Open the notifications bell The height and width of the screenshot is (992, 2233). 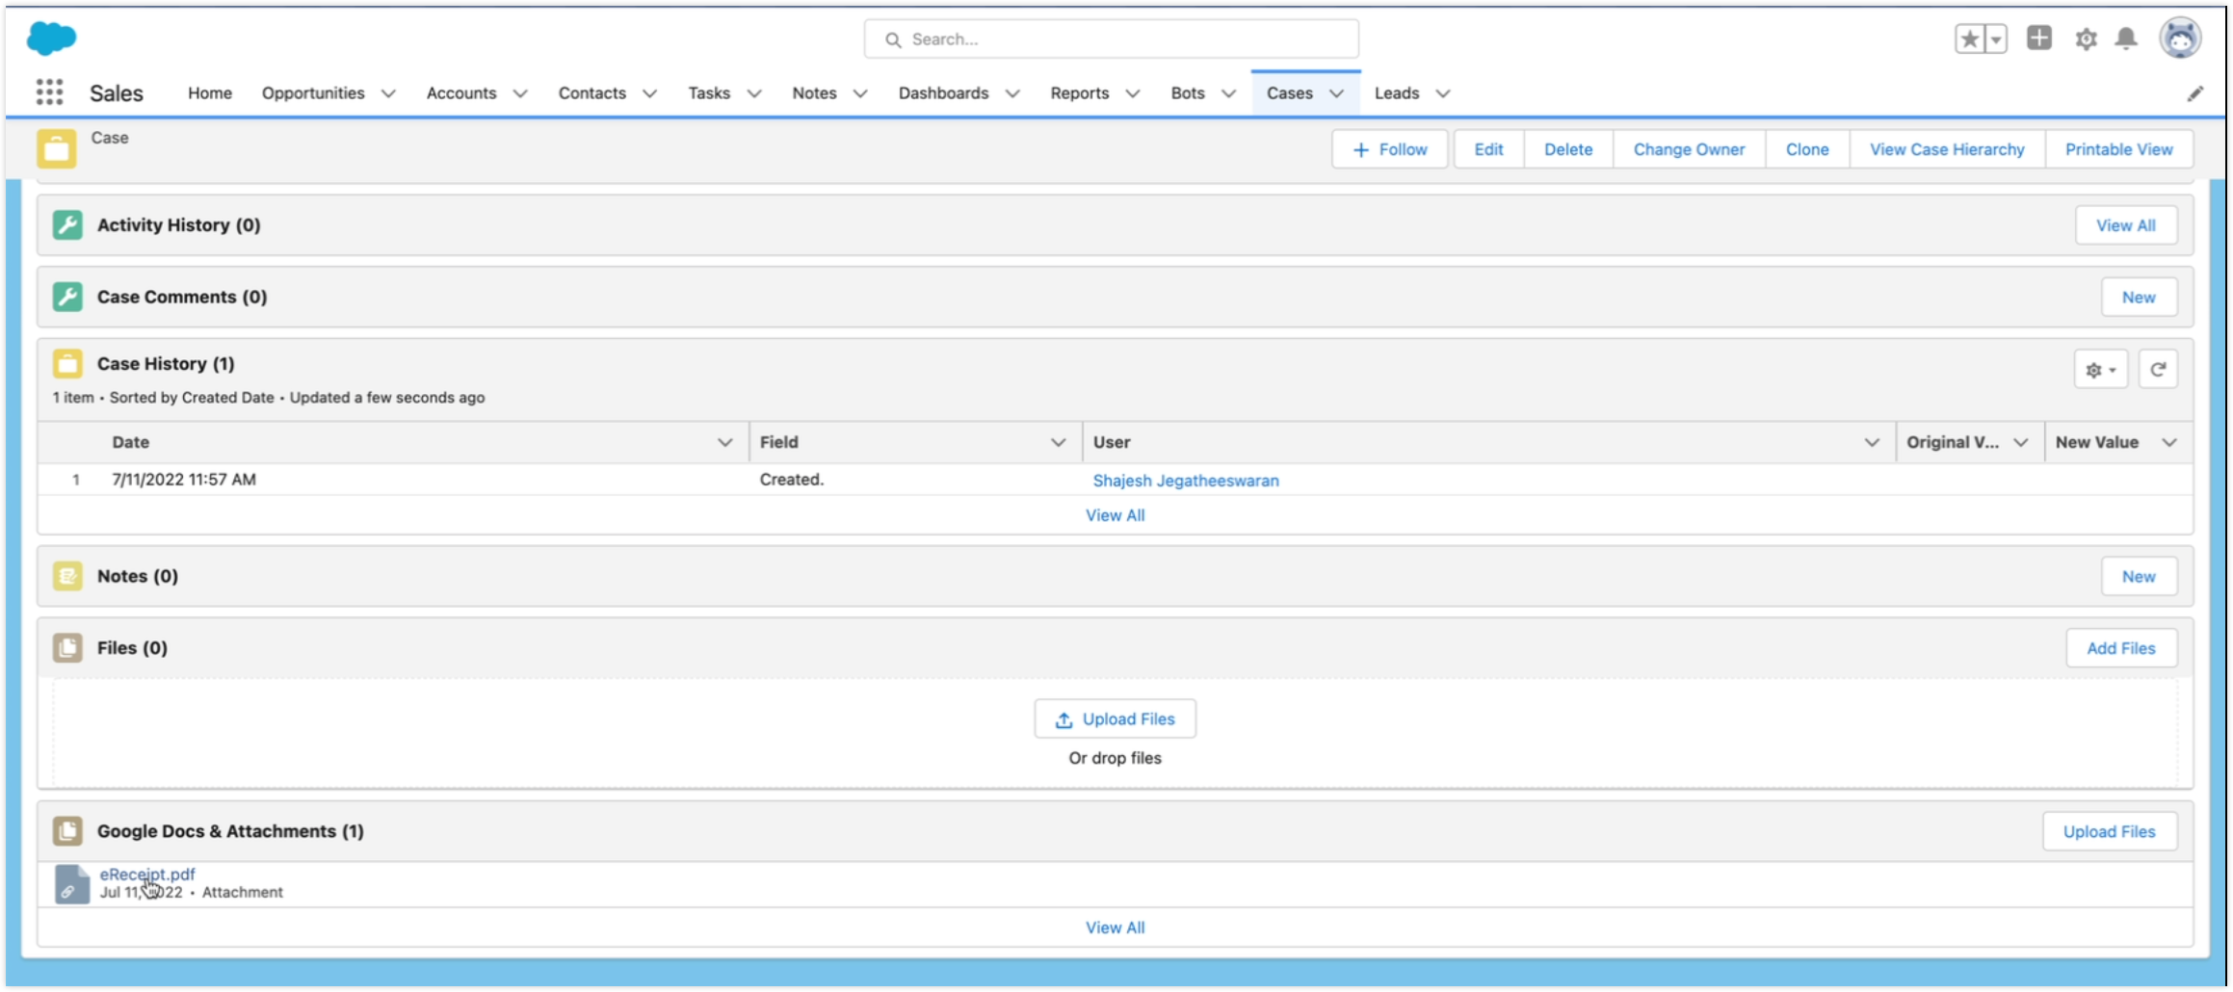point(2126,39)
